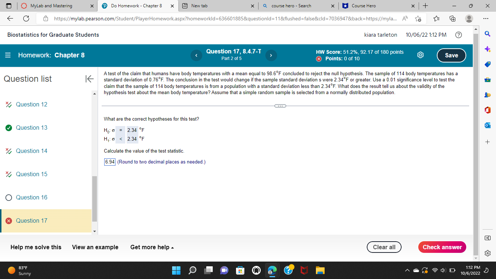
Task: Open the homework settings gear icon
Action: coord(420,54)
